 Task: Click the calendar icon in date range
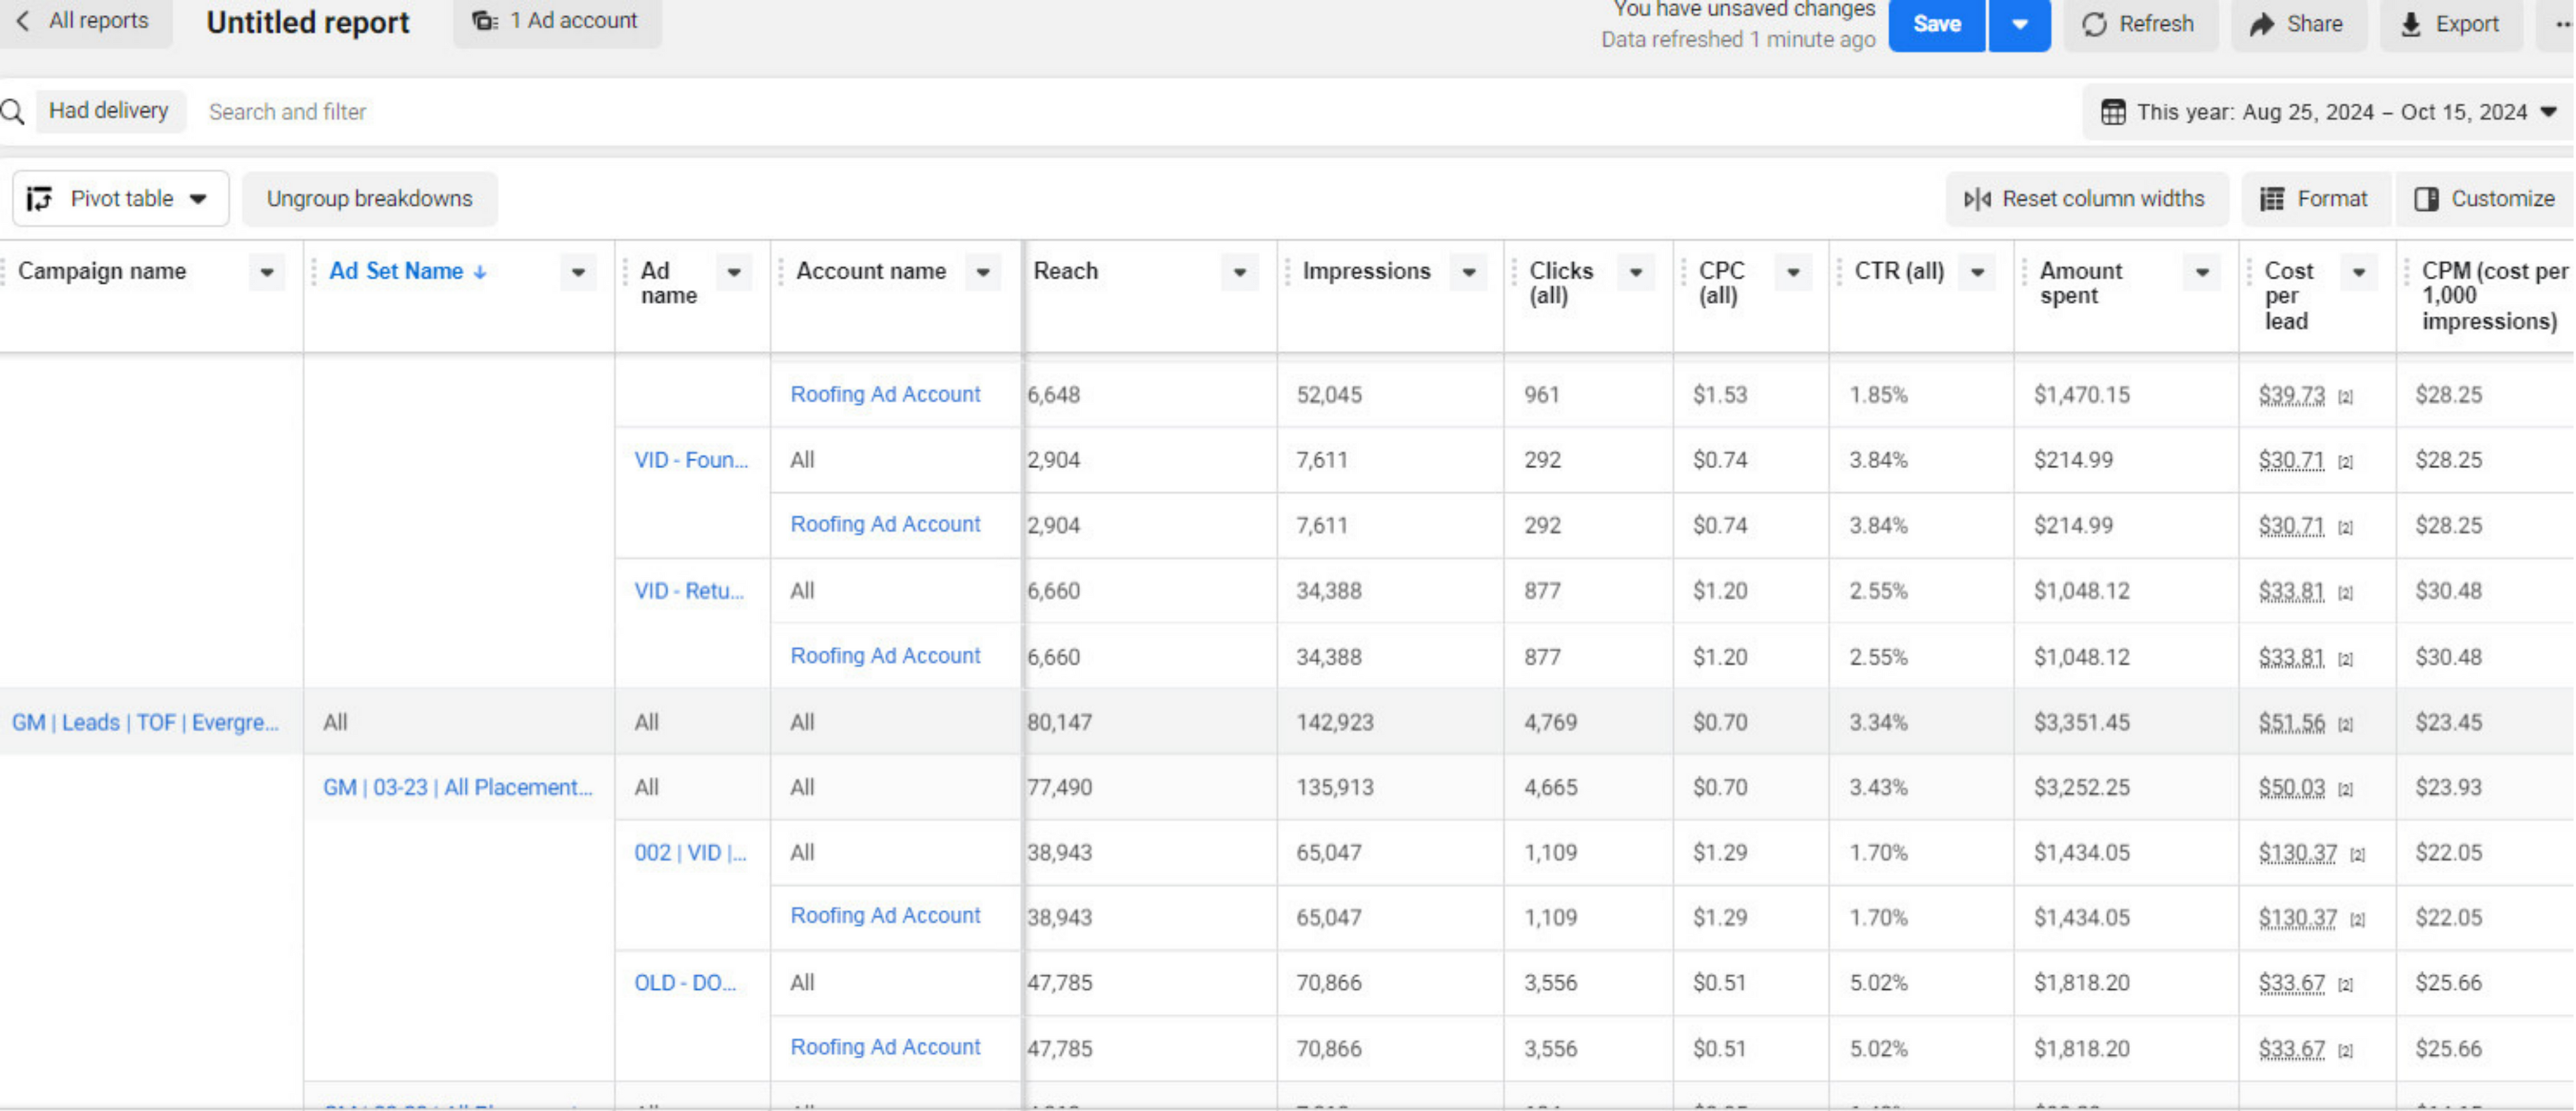coord(2112,112)
